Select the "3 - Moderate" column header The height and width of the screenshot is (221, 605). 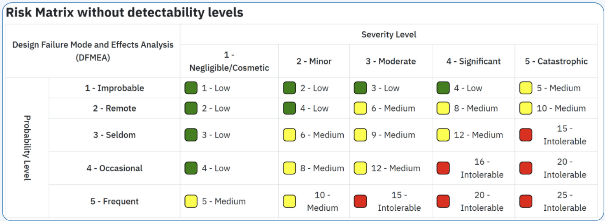pyautogui.click(x=391, y=61)
